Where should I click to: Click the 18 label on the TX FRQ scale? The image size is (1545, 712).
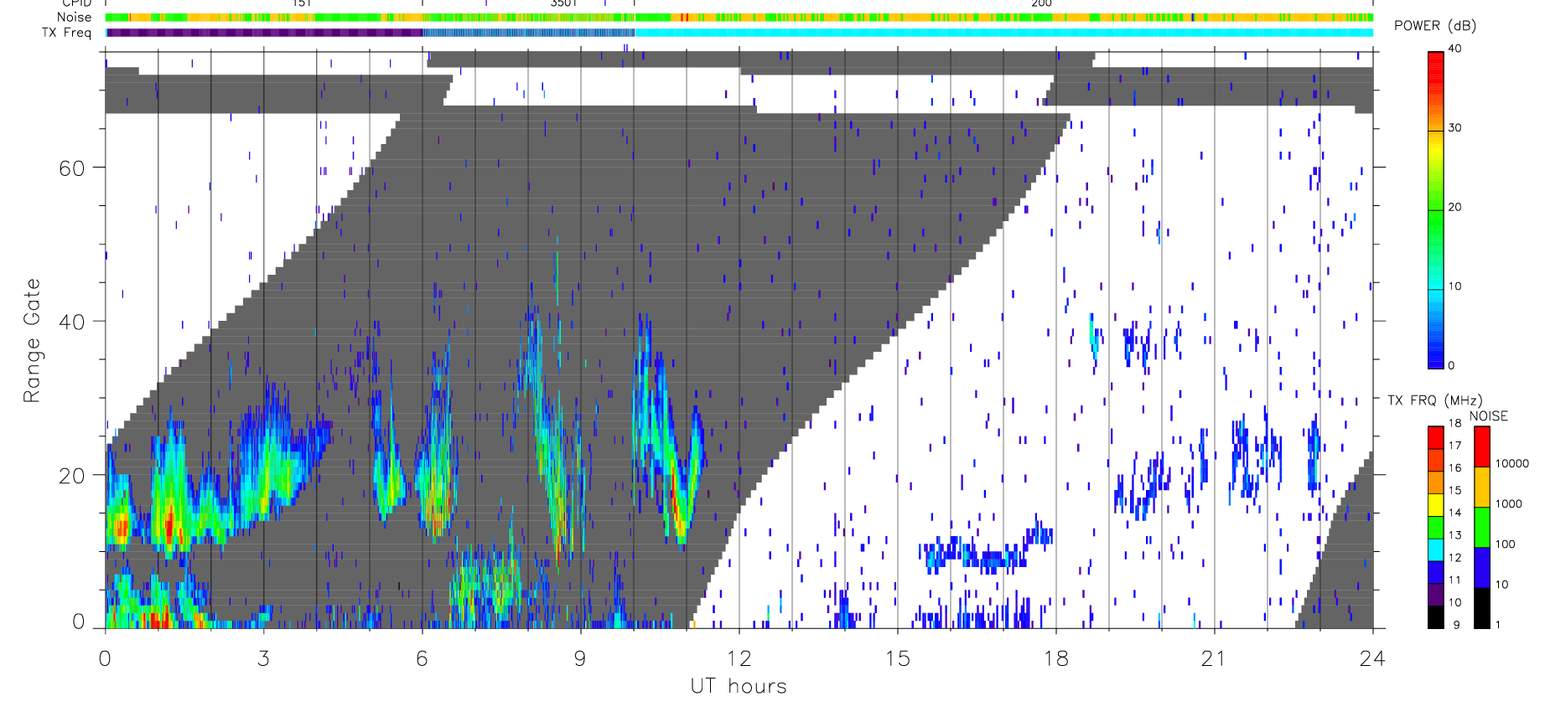[1454, 423]
